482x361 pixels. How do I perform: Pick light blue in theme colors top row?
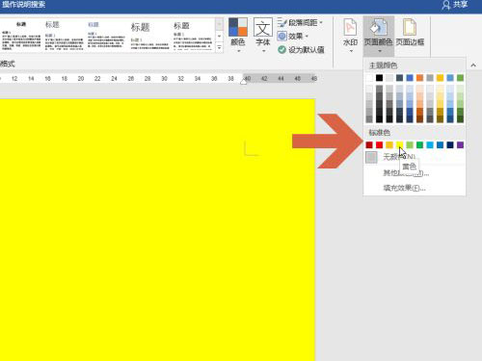coord(450,78)
